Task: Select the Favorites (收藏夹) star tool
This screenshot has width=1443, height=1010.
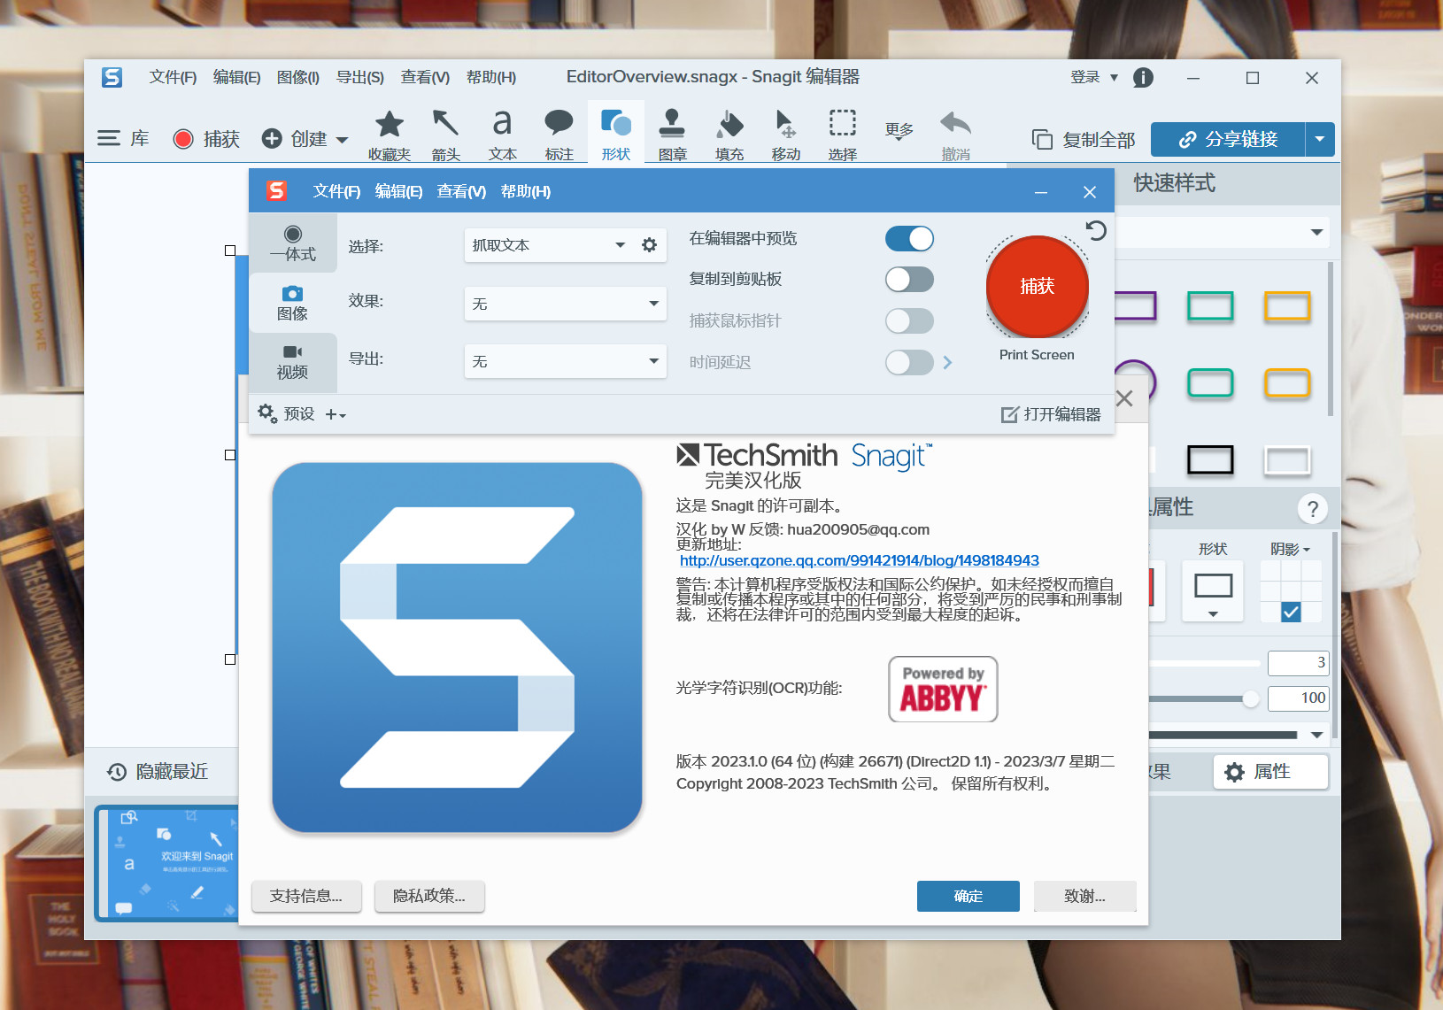Action: [390, 135]
